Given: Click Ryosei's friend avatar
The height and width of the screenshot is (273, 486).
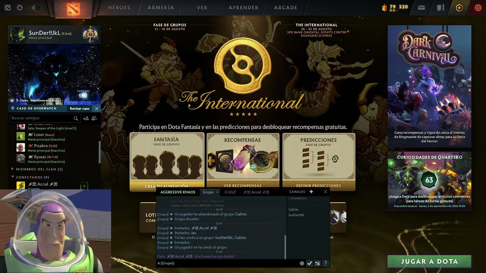Looking at the screenshot, I should (21, 158).
